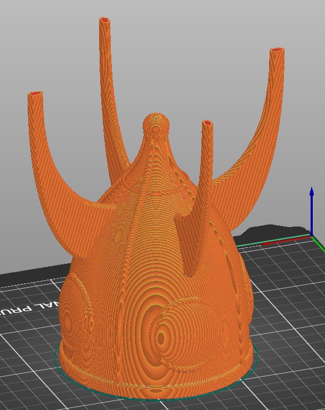Click the blue Z-axis arrow
The width and height of the screenshot is (325, 410).
coord(311,212)
